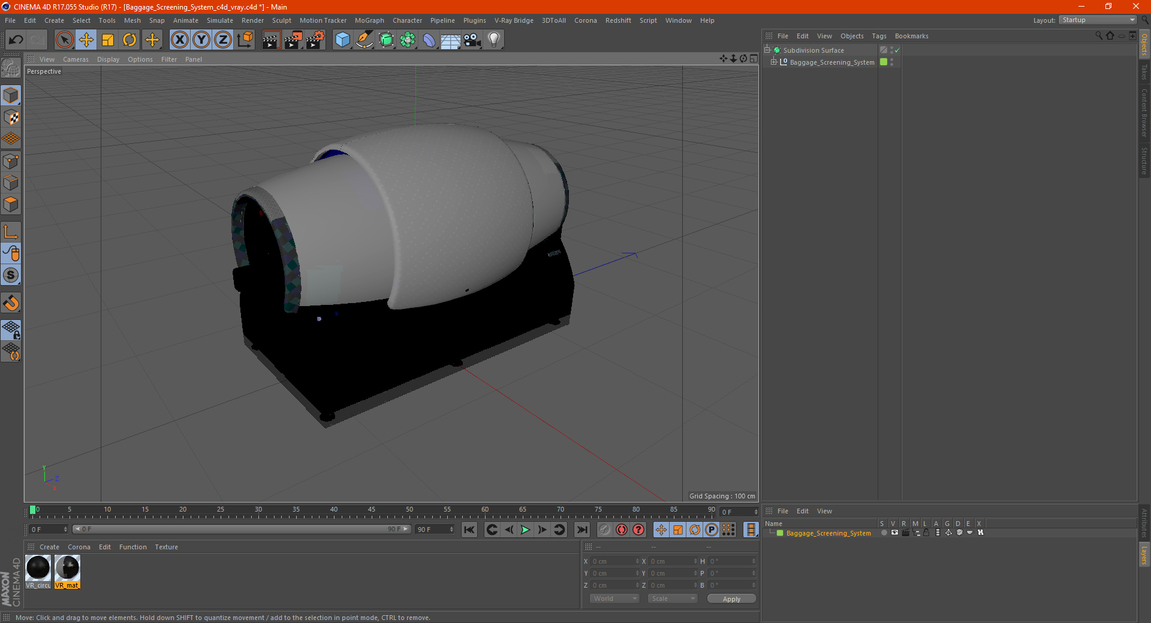Select the Live Selection tool
Screen dimensions: 1151x623
pos(64,40)
